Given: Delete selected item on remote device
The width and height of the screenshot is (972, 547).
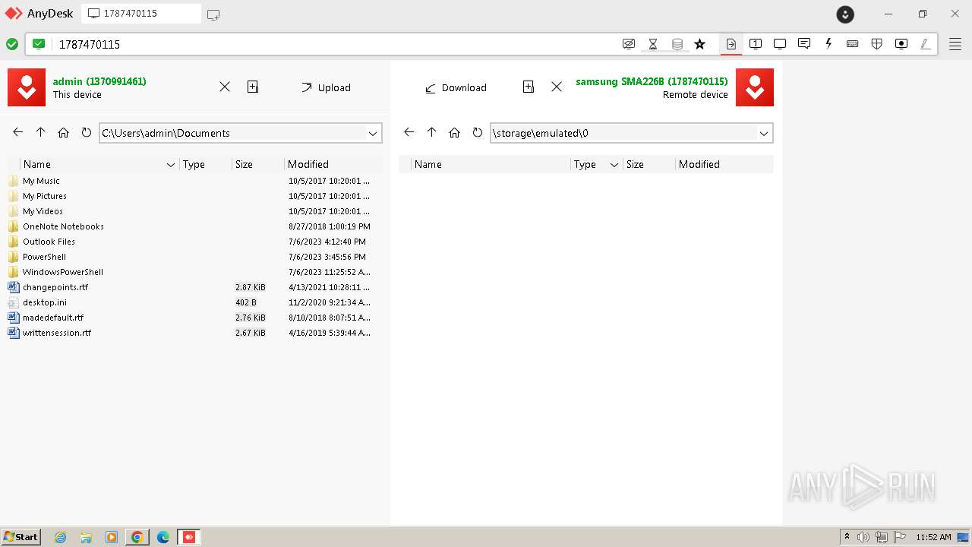Looking at the screenshot, I should coord(557,87).
